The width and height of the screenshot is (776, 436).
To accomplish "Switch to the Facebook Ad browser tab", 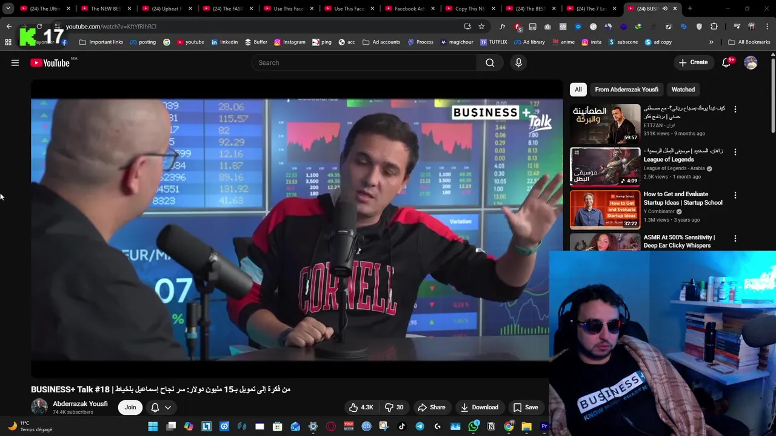I will 410,8.
